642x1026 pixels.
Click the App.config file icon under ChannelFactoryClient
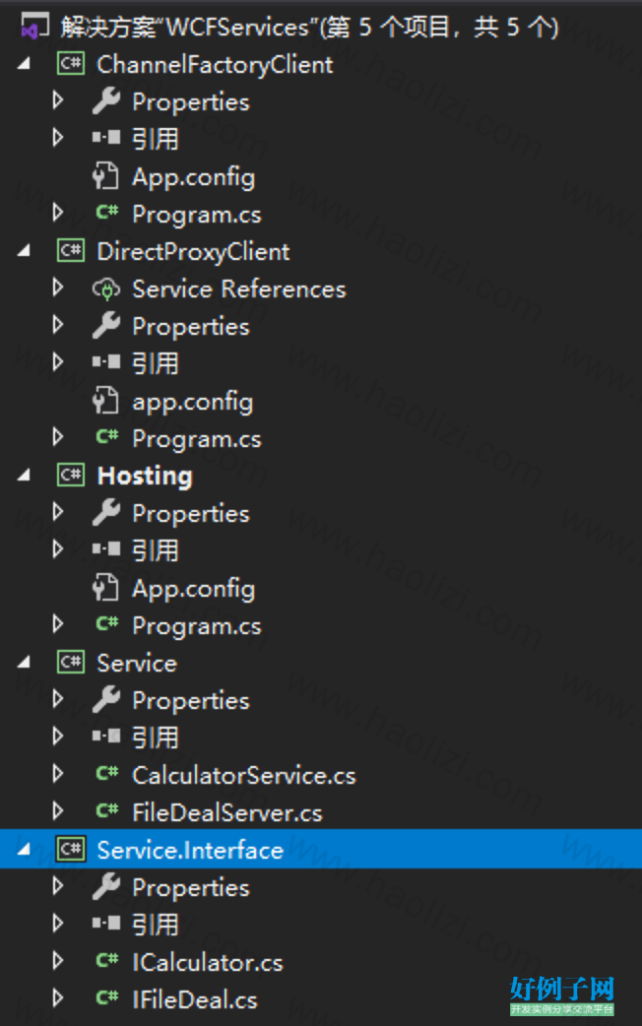105,176
